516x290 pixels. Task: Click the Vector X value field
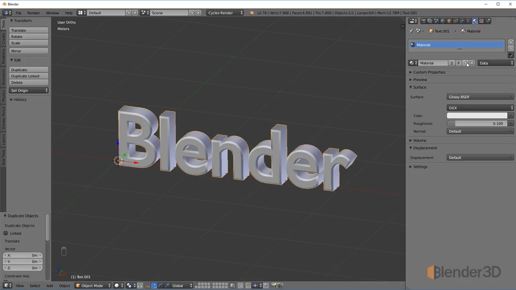[x=23, y=255]
